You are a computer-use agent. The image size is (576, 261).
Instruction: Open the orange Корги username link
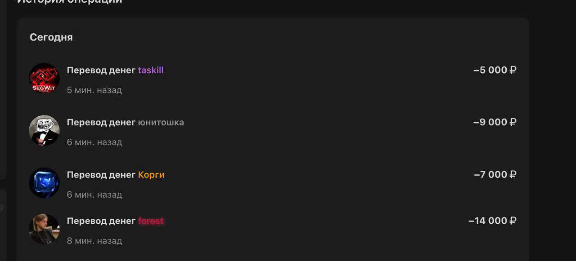tap(151, 175)
